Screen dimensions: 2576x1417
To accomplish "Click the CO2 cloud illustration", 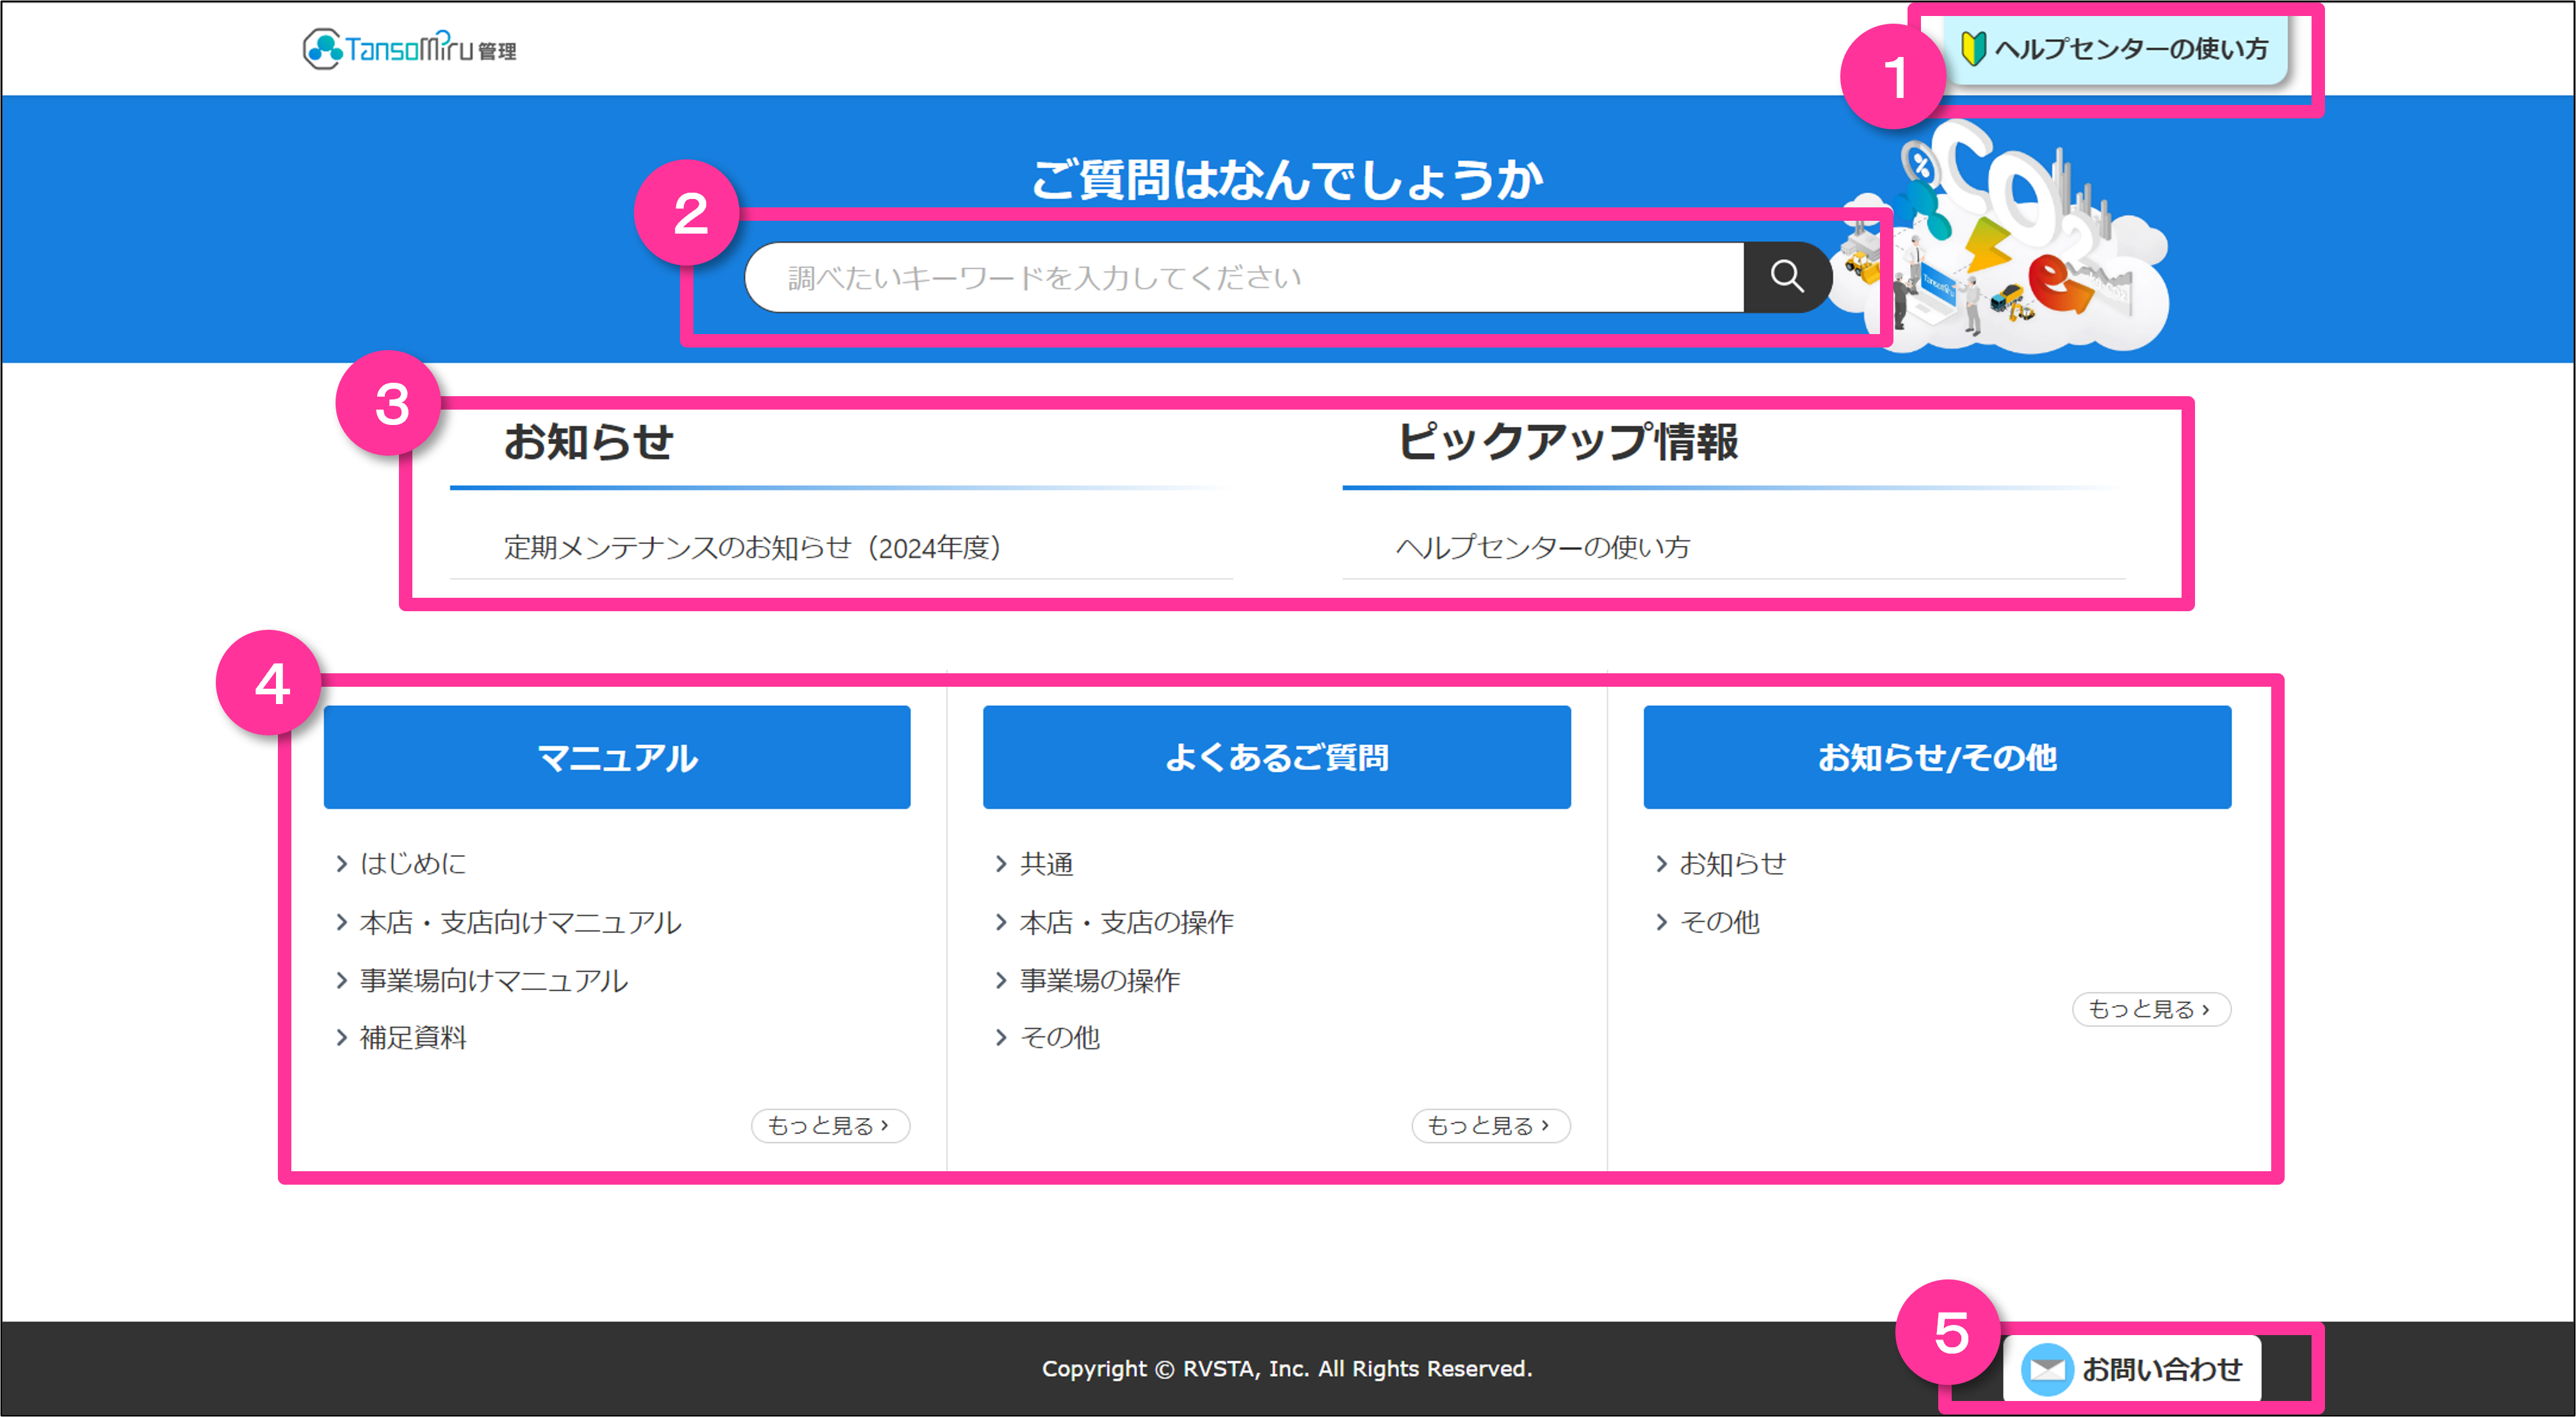I will pos(2030,240).
